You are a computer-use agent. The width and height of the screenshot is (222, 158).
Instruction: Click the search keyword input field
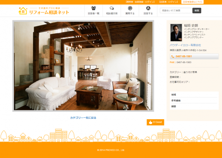tap(175, 10)
